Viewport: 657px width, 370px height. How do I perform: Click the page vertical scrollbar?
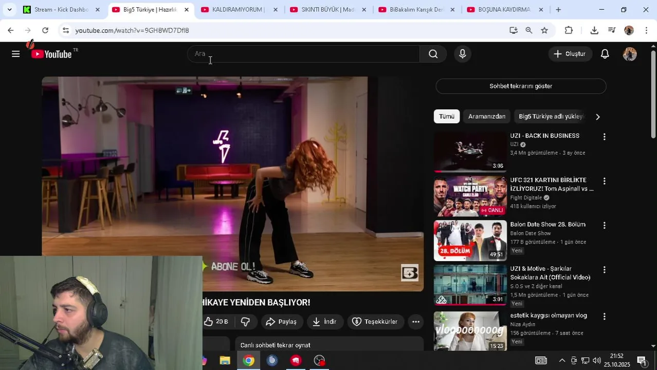click(653, 94)
